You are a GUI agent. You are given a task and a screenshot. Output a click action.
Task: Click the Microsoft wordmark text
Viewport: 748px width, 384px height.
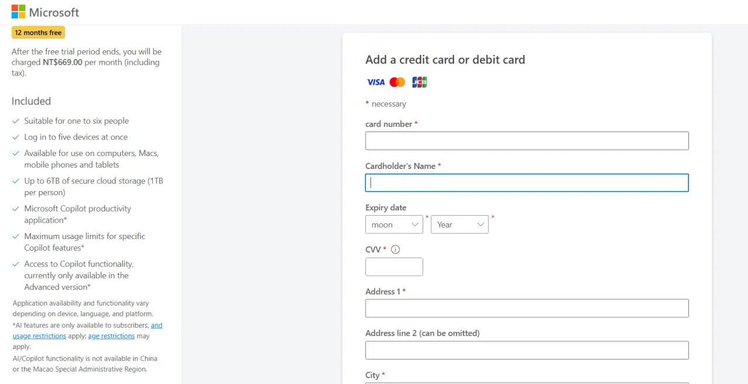[x=54, y=12]
